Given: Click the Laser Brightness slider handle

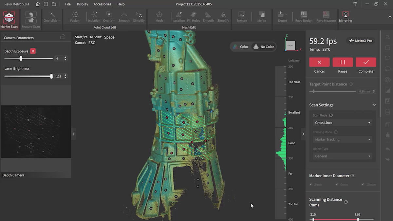Looking at the screenshot, I should (51, 76).
